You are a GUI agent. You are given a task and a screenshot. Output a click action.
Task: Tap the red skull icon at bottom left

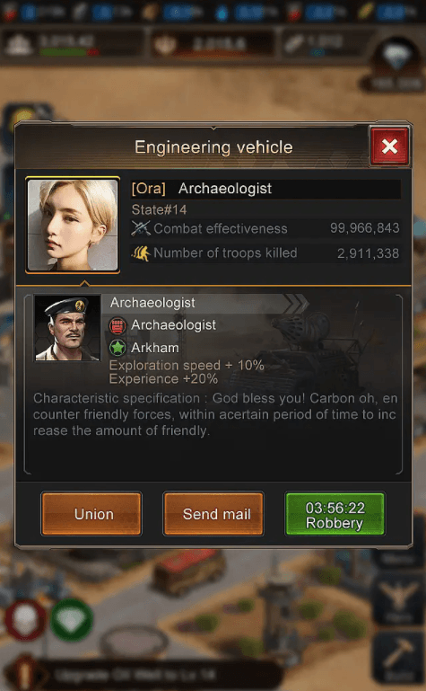coord(25,619)
